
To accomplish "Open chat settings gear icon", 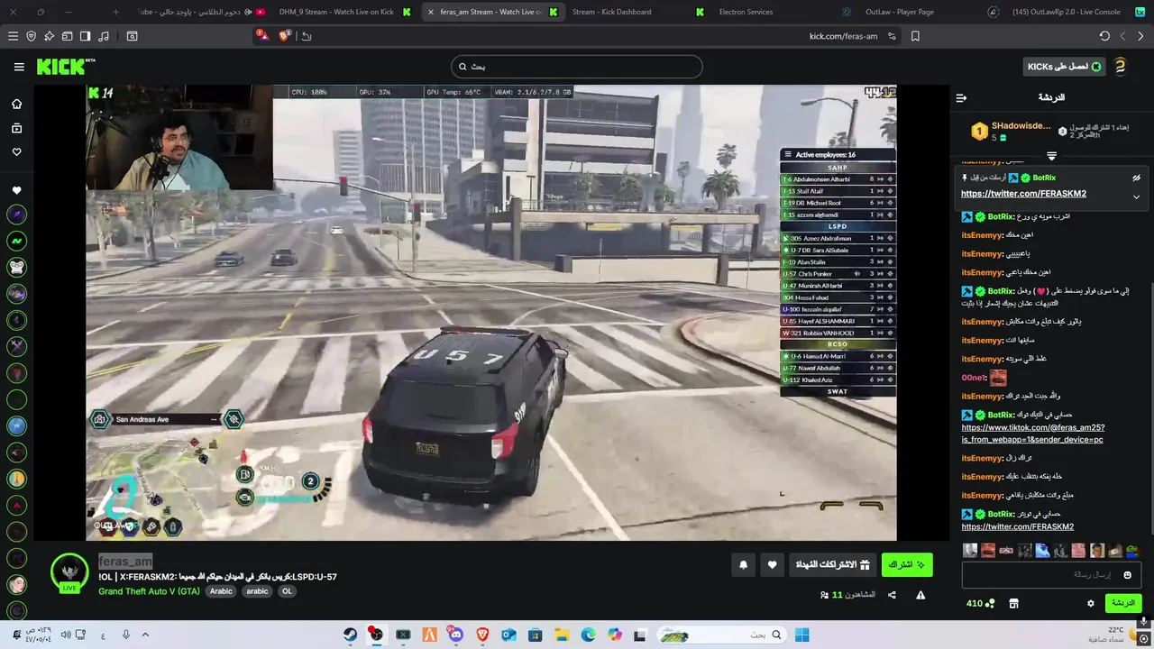I will [1090, 603].
